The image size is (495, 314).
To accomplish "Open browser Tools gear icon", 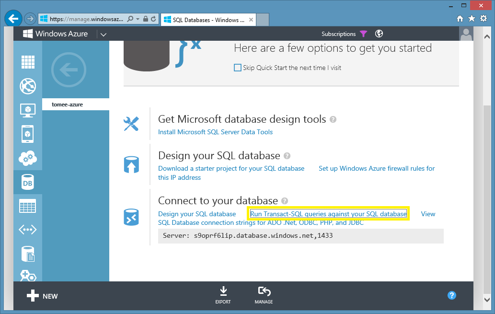I will 483,18.
